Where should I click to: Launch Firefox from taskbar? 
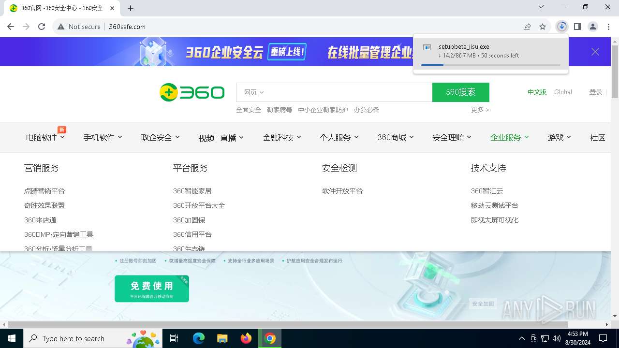coord(246,338)
